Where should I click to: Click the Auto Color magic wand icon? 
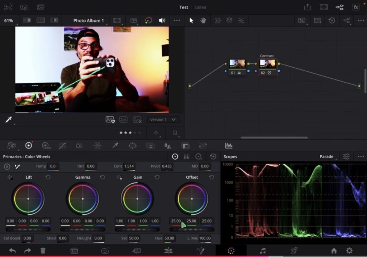point(148,20)
